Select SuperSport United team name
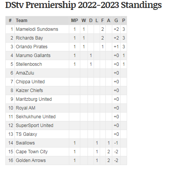Viewport: 191px width, 170px height. (x=35, y=126)
